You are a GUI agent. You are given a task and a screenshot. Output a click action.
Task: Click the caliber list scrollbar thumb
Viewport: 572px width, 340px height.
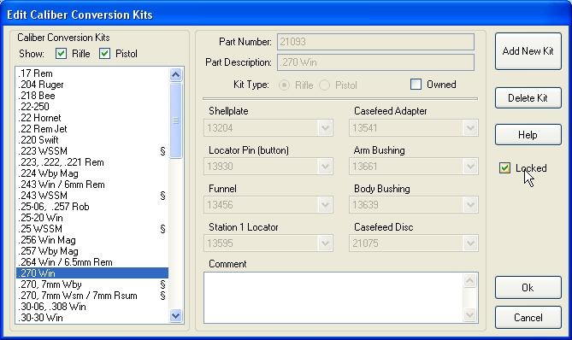tap(175, 120)
